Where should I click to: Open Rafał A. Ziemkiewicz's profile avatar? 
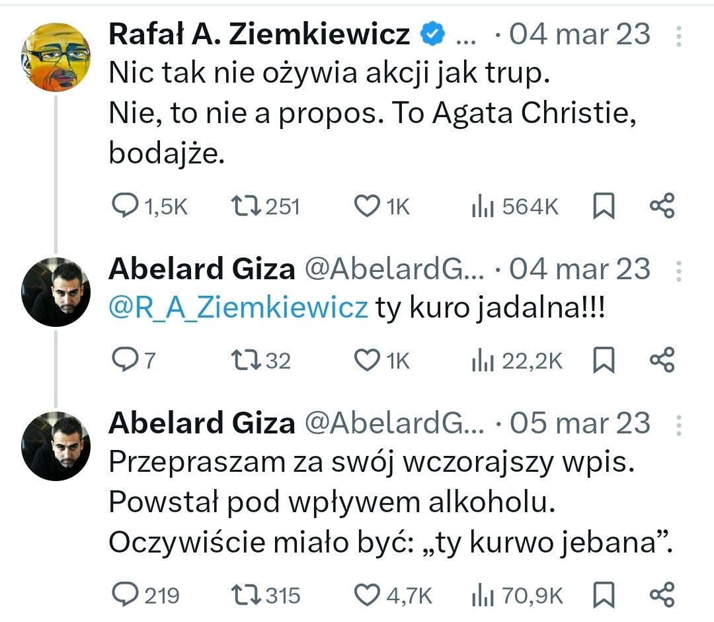point(56,57)
